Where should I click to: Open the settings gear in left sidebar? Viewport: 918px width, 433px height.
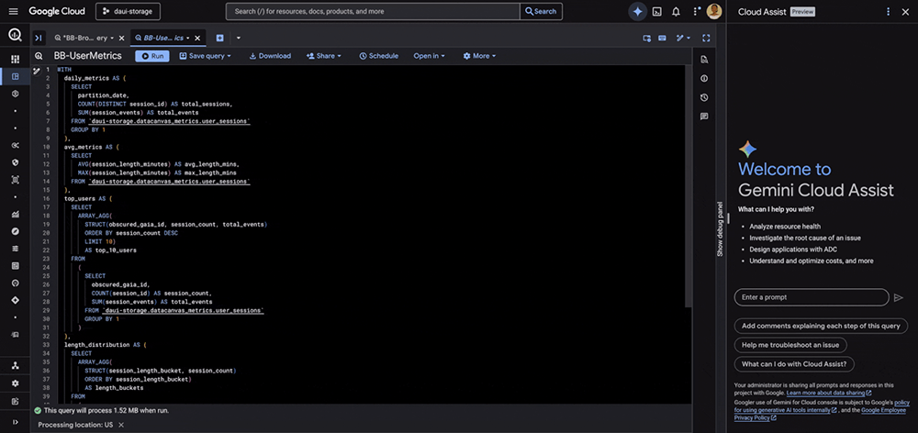[x=15, y=383]
